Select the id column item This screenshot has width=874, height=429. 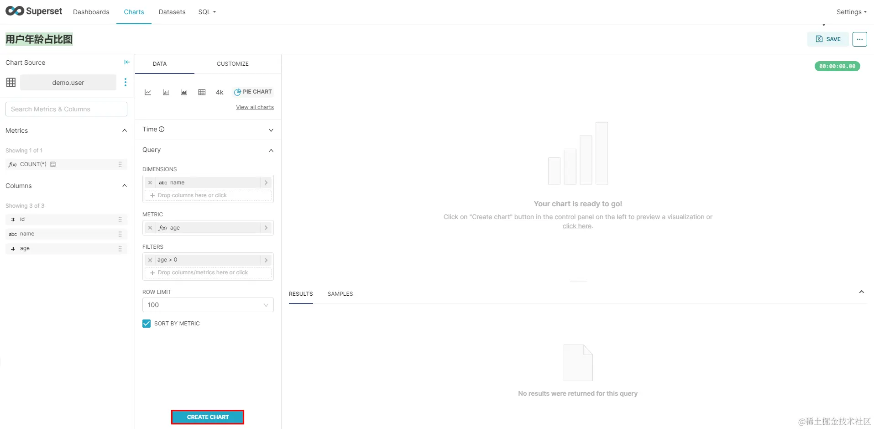[66, 220]
